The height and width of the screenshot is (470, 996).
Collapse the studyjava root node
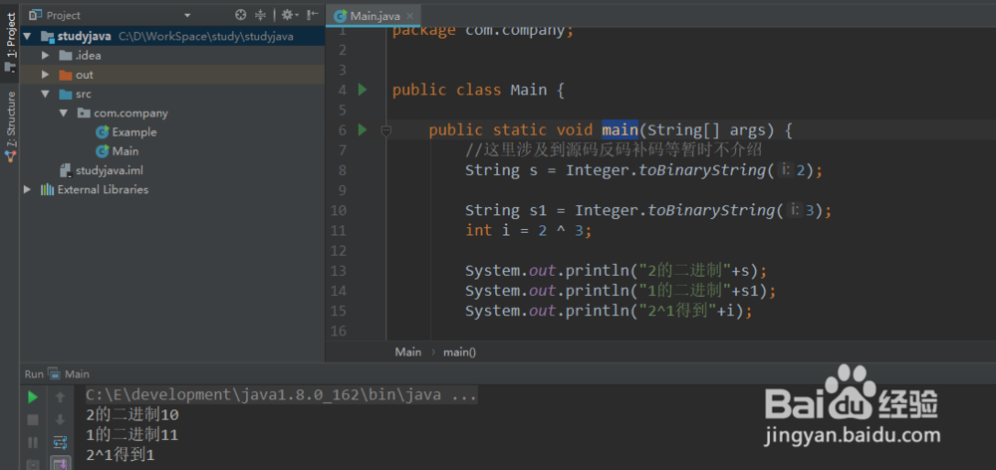[x=27, y=36]
